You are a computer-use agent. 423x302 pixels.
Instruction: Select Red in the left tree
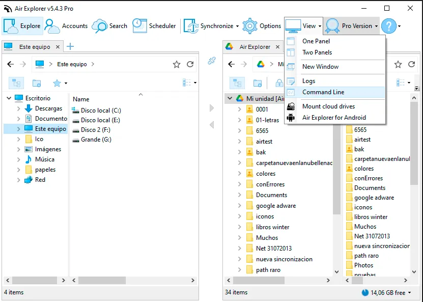[x=40, y=180]
